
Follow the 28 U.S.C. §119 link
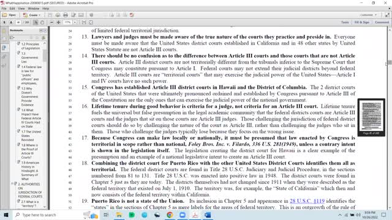tap(307, 201)
